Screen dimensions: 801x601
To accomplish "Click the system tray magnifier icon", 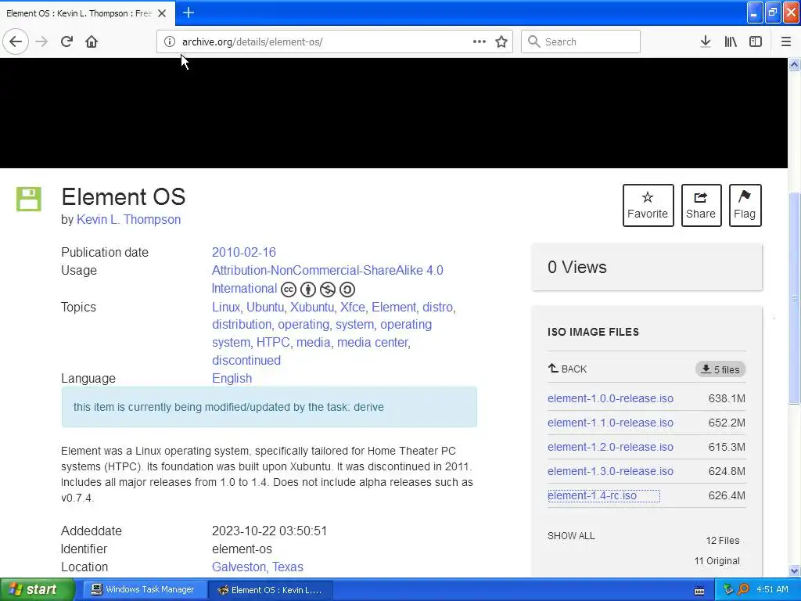I will coord(743,589).
